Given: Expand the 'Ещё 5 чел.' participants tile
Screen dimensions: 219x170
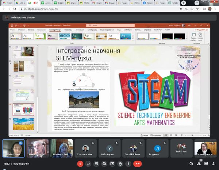Looking at the screenshot, I should click(x=181, y=147).
